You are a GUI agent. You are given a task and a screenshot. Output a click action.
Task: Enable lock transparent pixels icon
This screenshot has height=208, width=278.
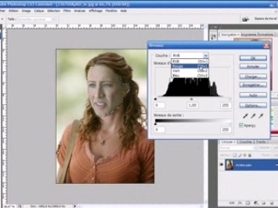(235, 155)
